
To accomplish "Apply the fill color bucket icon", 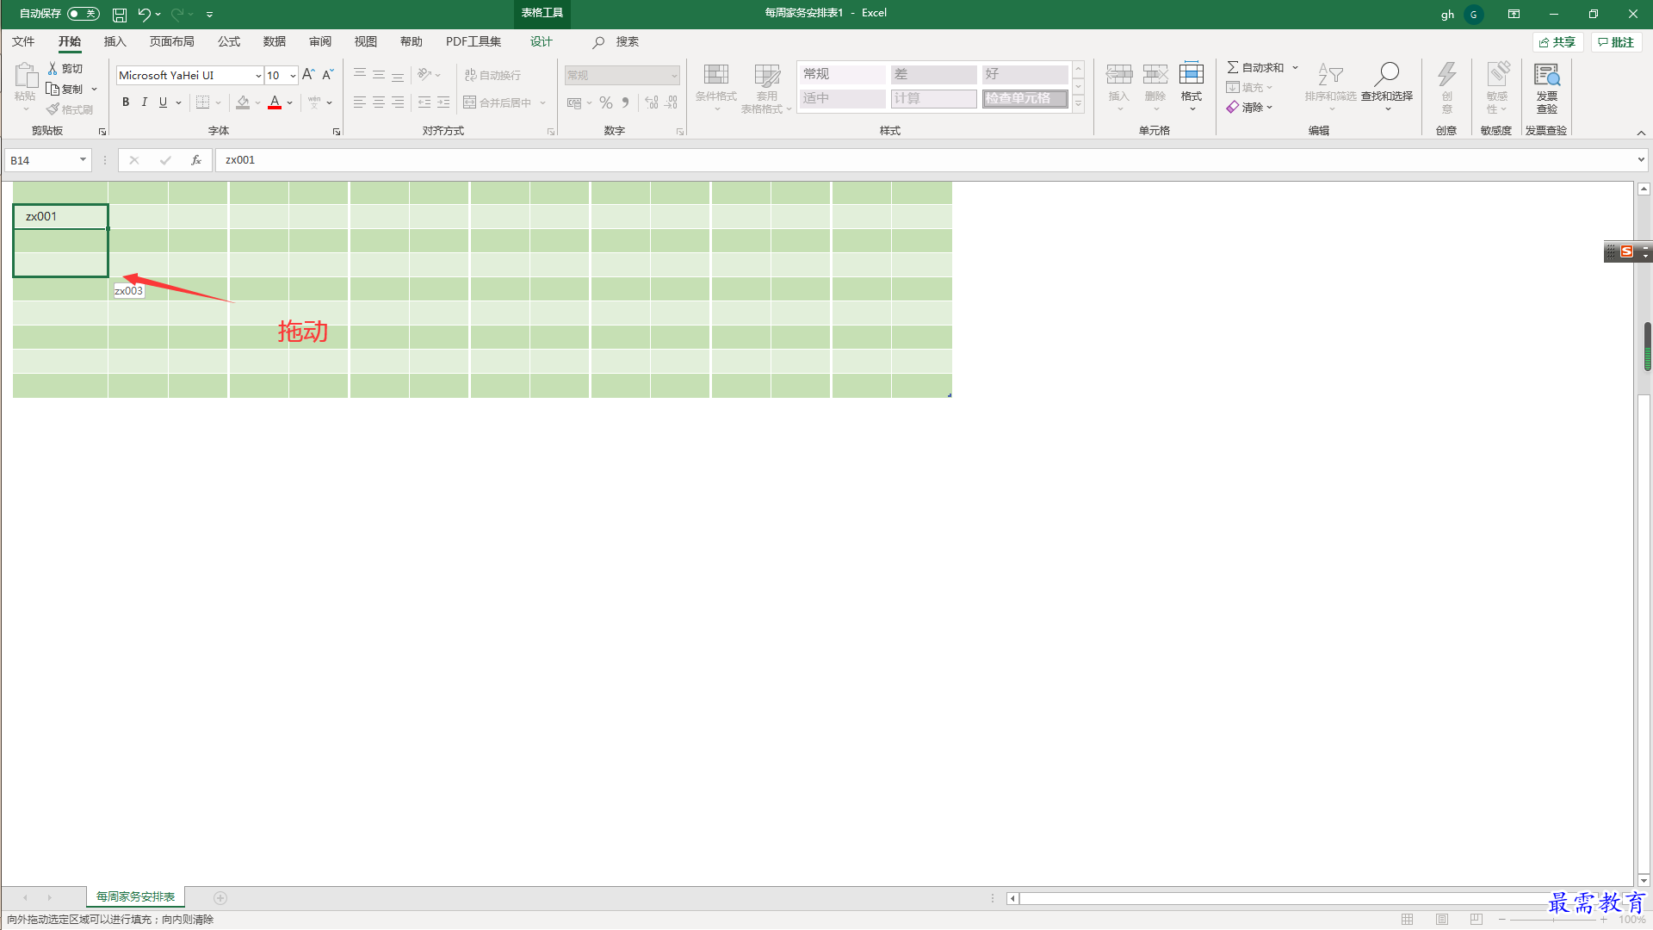I will (243, 102).
